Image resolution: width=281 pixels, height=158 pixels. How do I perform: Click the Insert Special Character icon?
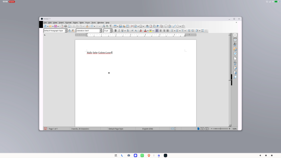(x=141, y=26)
